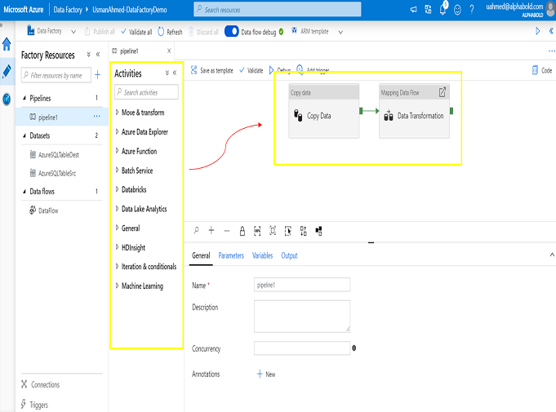The image size is (556, 412).
Task: Click the Validate all button
Action: pyautogui.click(x=136, y=32)
